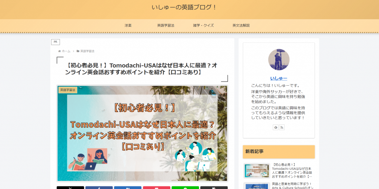Image resolution: width=379 pixels, height=189 pixels.
Task: Click profile text about 洋楽や海外サッカー
Action: point(278,97)
